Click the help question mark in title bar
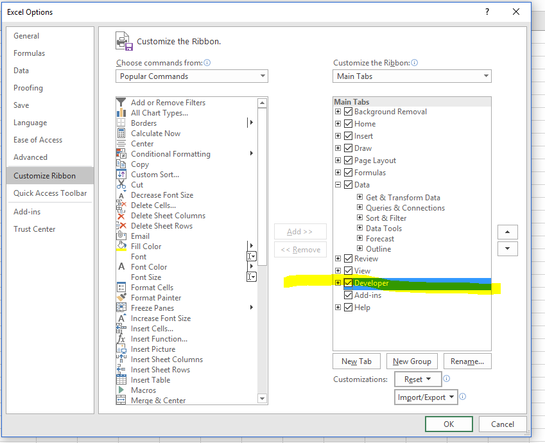Screen dimensions: 545x443 click(x=487, y=12)
